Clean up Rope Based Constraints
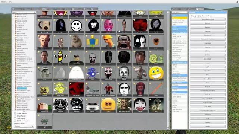This screenshot has width=239, height=134. point(208,91)
